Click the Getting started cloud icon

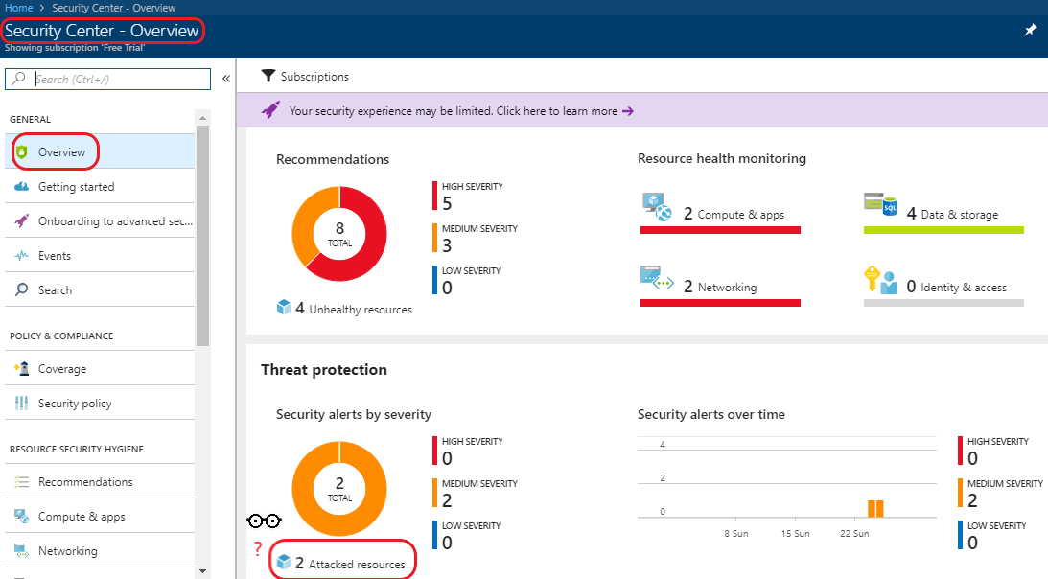[22, 187]
